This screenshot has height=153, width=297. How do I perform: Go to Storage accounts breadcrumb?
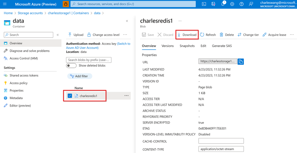[30, 13]
